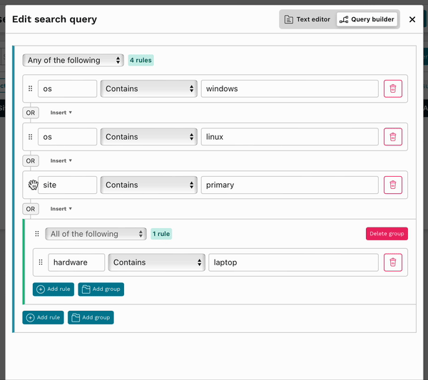
Task: Add rule to the outer group
Action: tap(43, 317)
